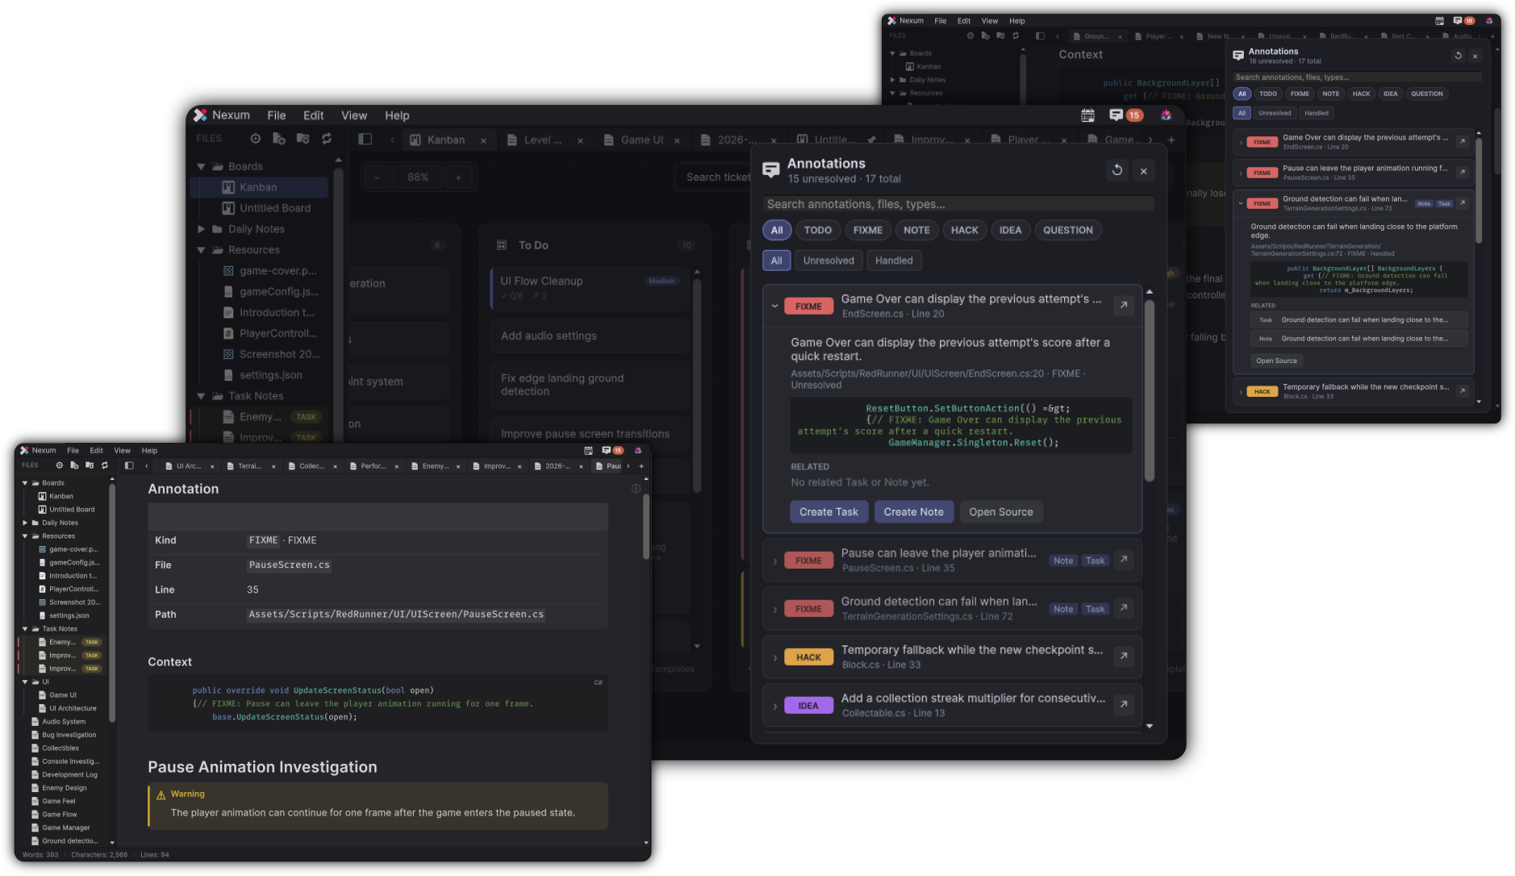Click profile avatar icon in middle window
Image resolution: width=1515 pixels, height=876 pixels.
1166,115
